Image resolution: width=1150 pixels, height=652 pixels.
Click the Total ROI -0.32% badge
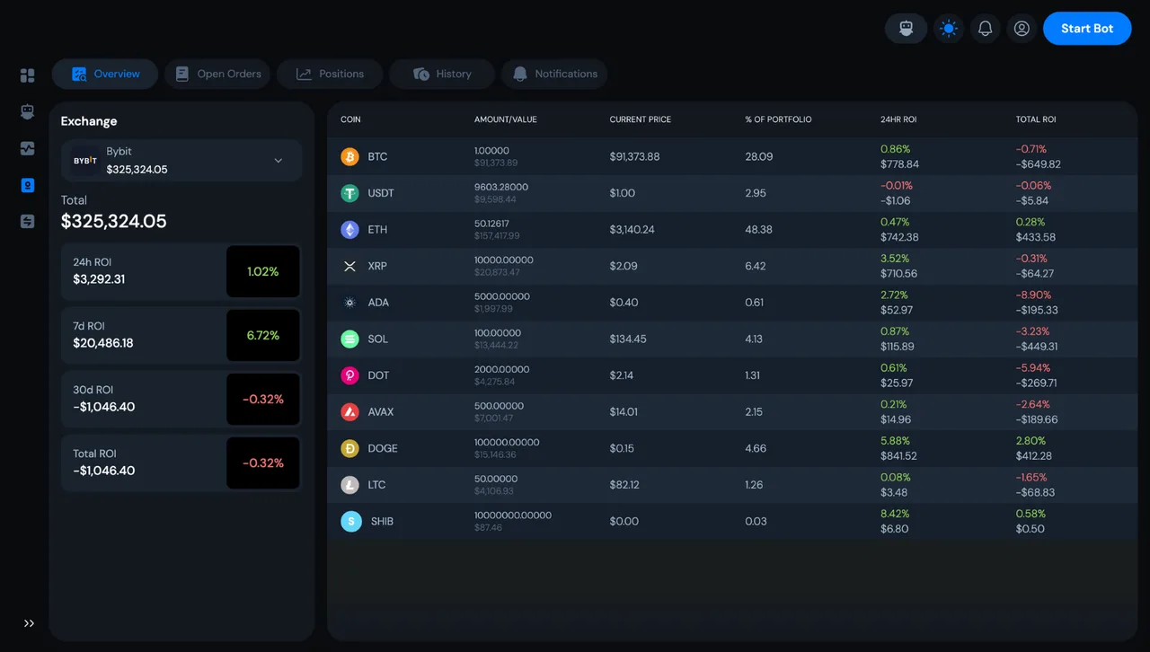(263, 463)
